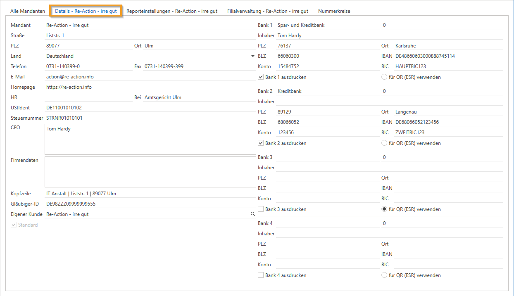Click the Homepage field with re-action.info URL

(149, 87)
